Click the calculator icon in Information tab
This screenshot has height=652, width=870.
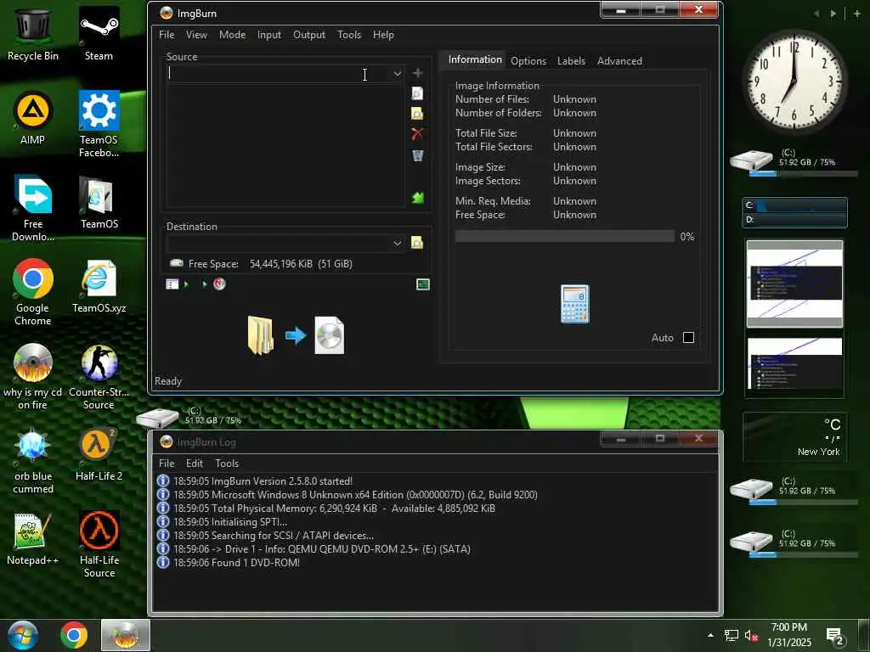coord(575,304)
